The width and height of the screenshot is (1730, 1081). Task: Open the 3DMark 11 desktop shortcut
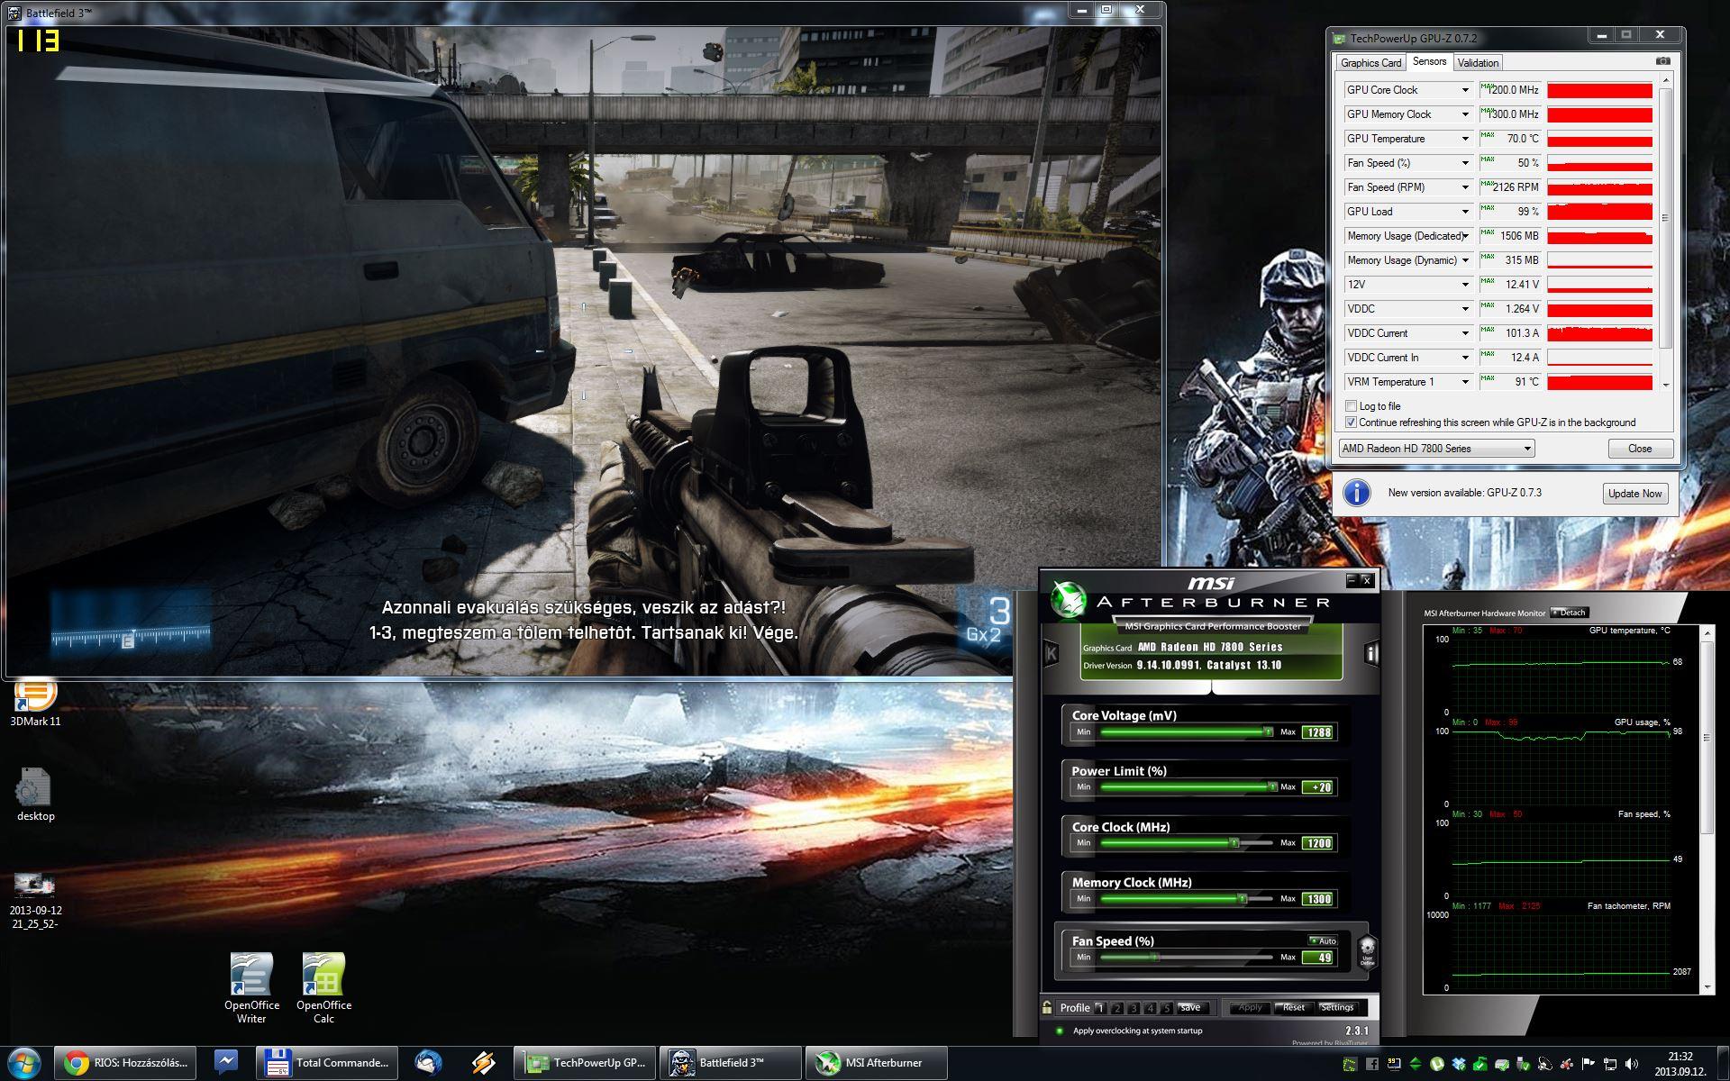(x=35, y=702)
